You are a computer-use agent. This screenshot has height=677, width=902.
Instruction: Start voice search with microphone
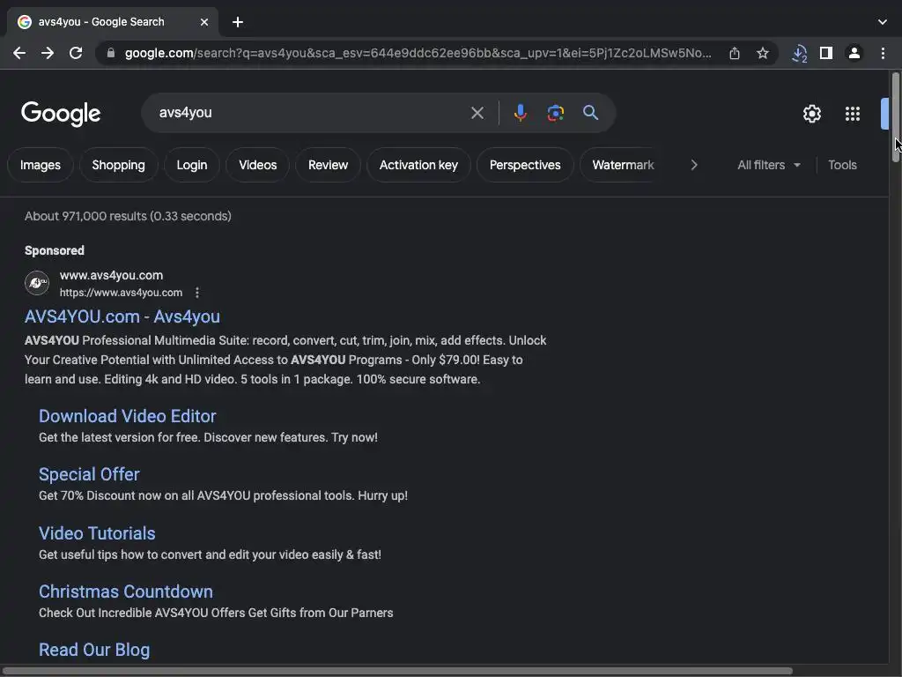click(x=520, y=113)
